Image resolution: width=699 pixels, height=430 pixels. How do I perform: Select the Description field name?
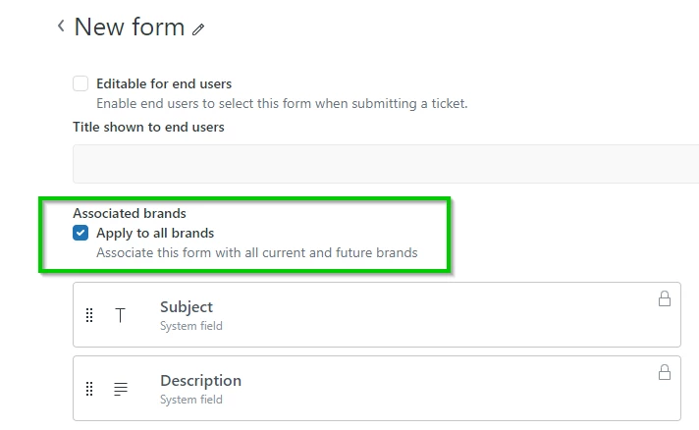(x=200, y=381)
